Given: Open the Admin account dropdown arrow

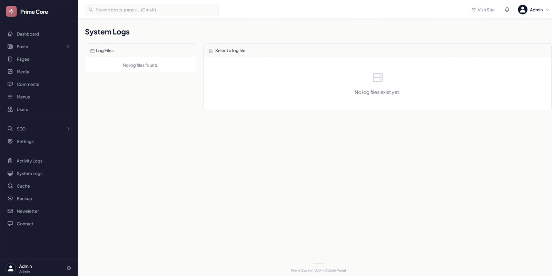Looking at the screenshot, I should [x=547, y=10].
